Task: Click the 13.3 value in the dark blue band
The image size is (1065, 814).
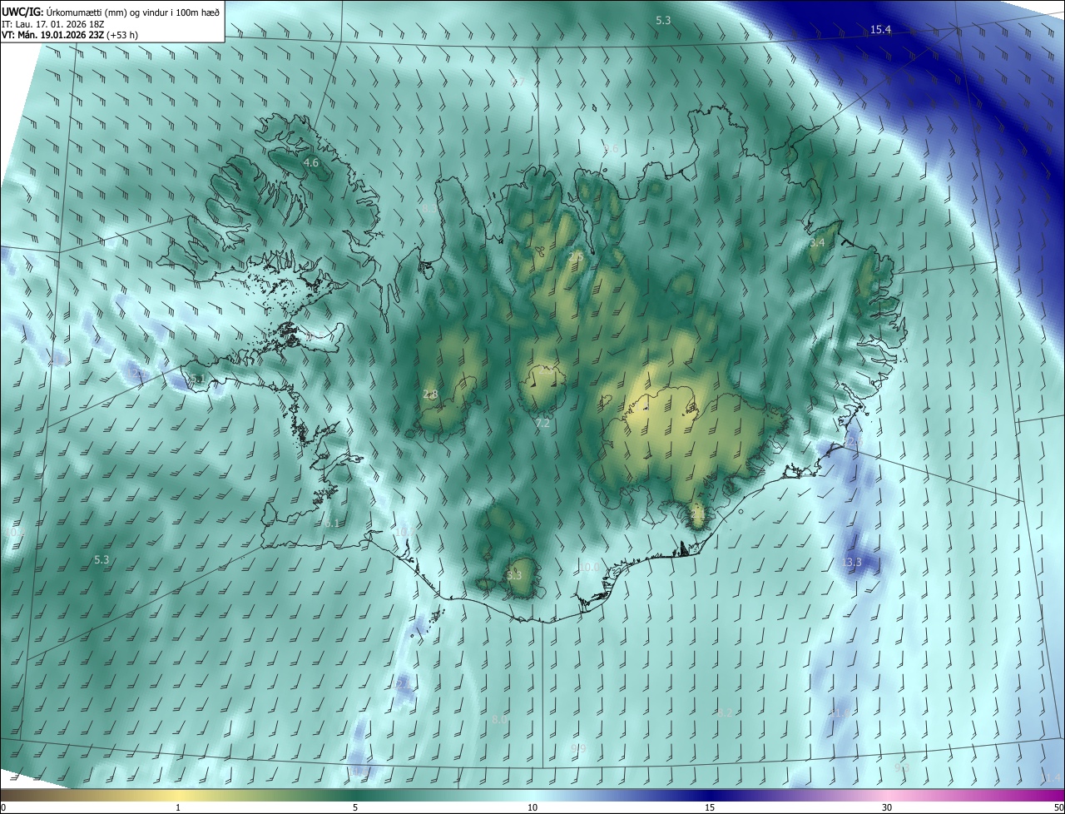Action: pyautogui.click(x=852, y=563)
